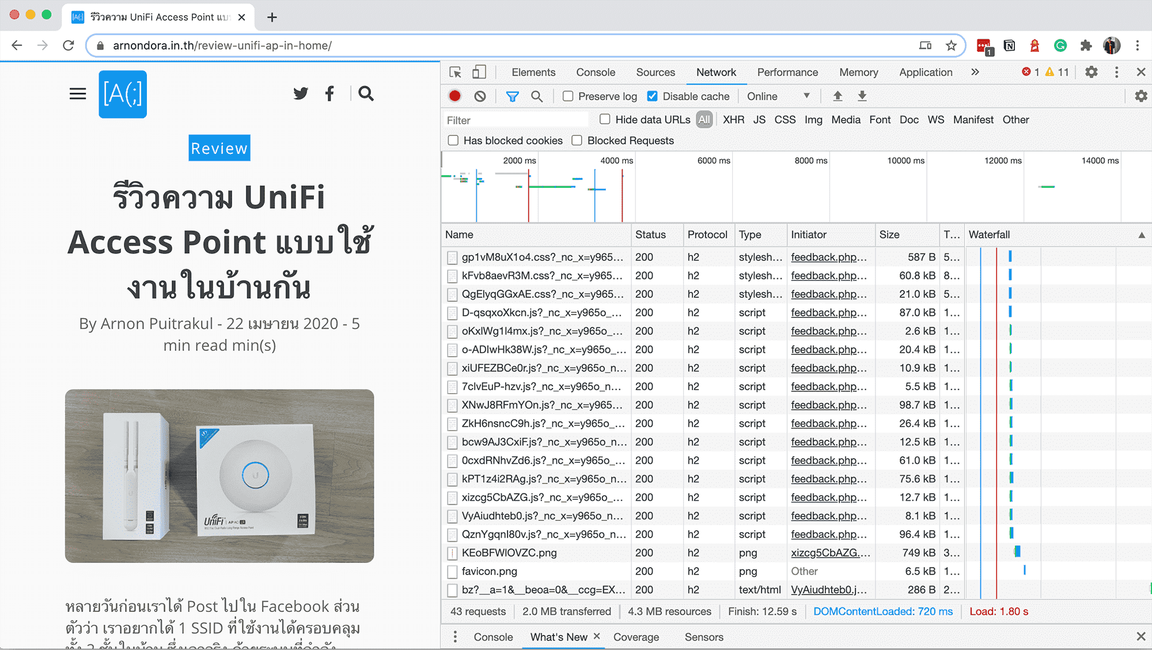Filter requests by Img type

(813, 119)
